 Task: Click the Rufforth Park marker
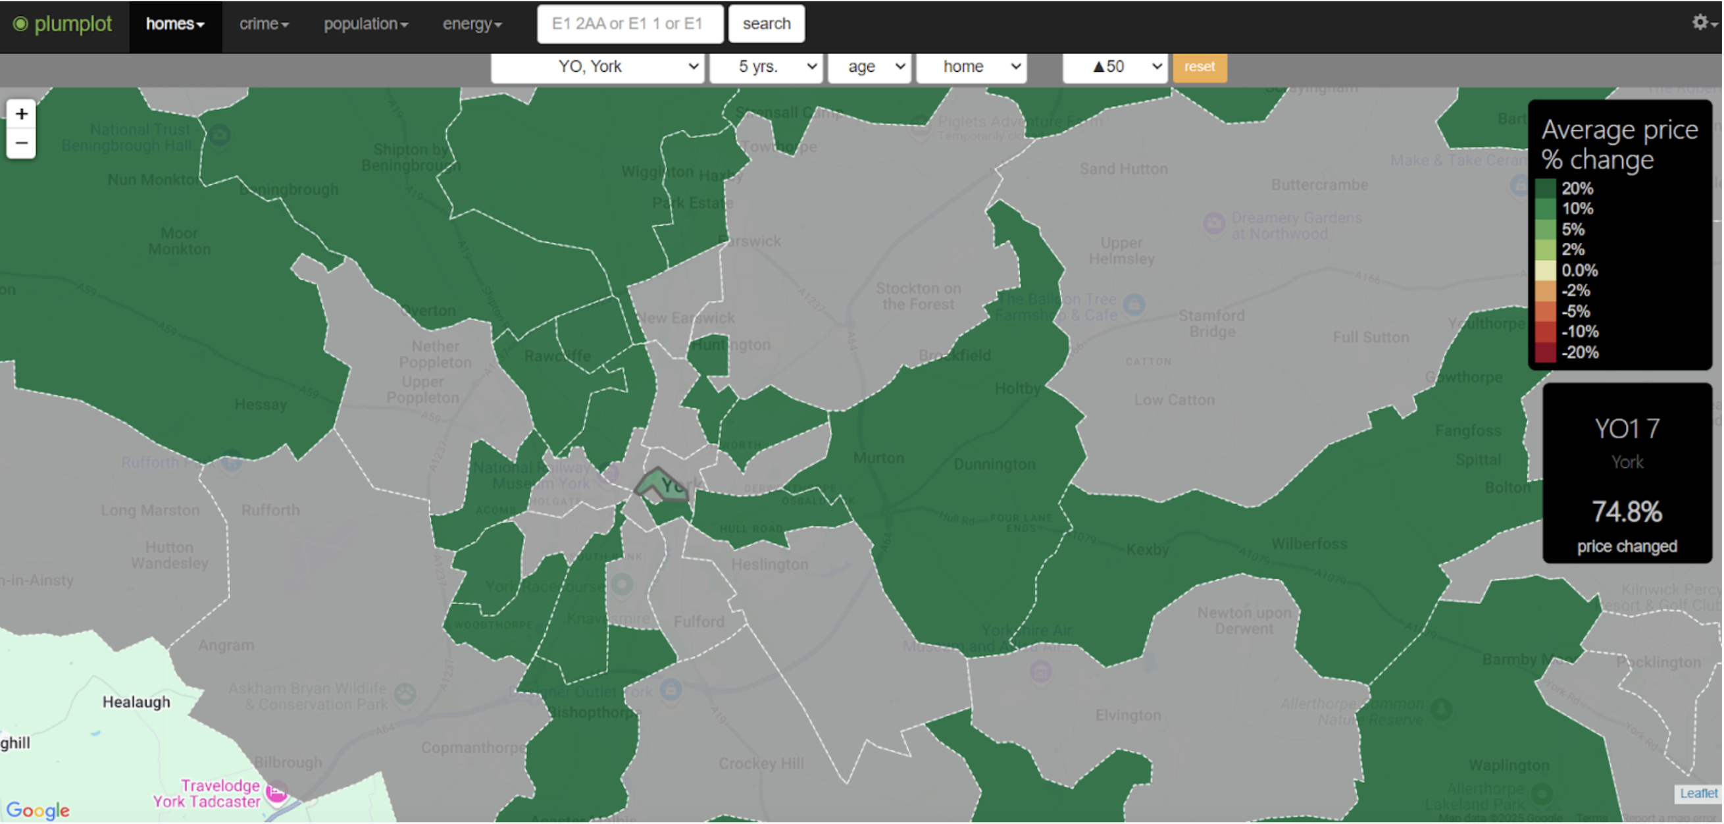click(232, 462)
